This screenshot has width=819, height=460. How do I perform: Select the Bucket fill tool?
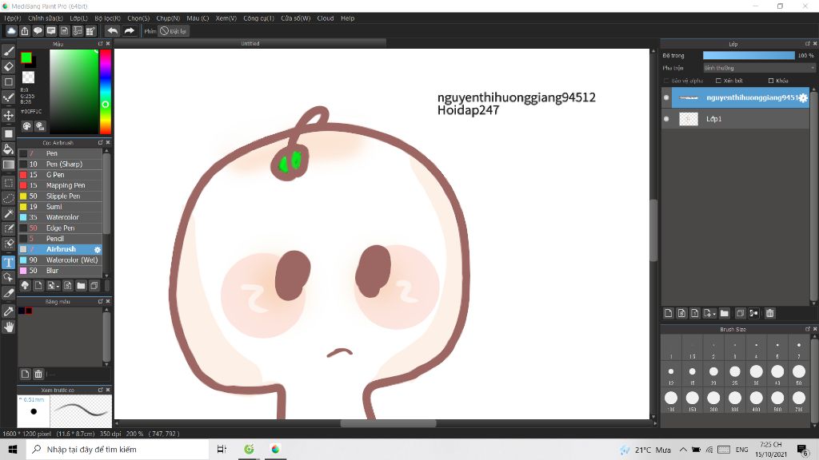[x=8, y=149]
